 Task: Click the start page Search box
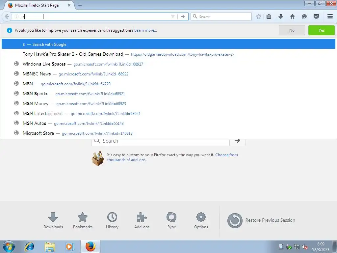(x=160, y=142)
